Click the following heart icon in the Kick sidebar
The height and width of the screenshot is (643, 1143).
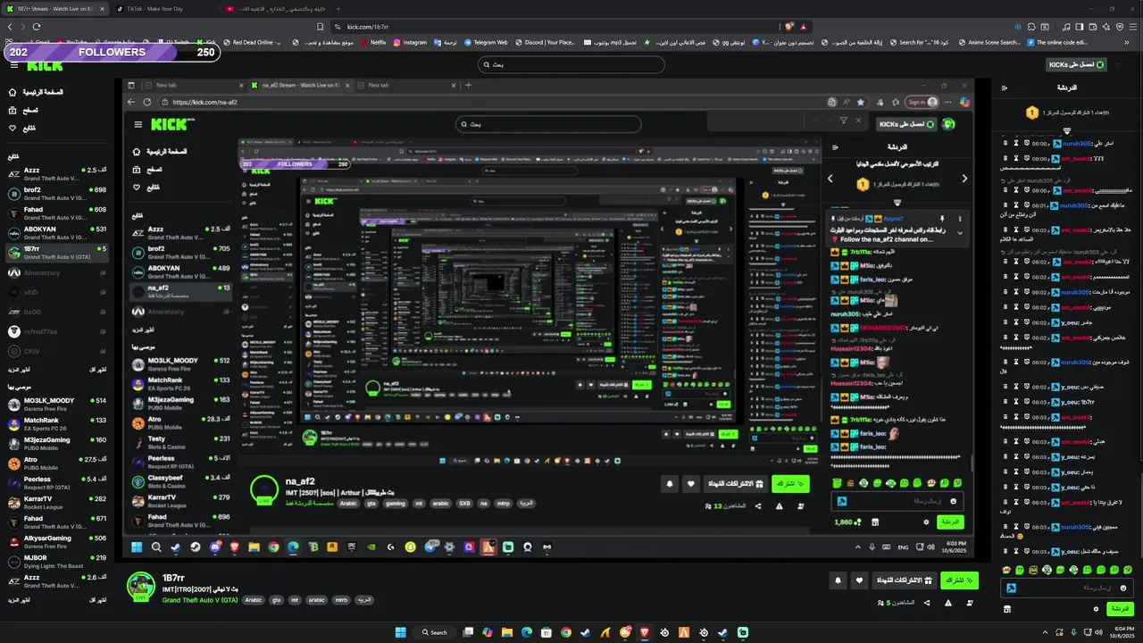pyautogui.click(x=13, y=128)
